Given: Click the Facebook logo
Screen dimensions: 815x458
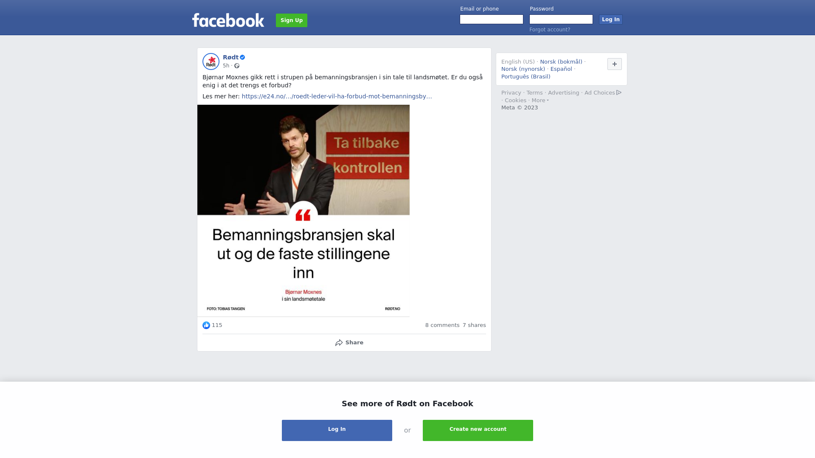Looking at the screenshot, I should [x=228, y=20].
